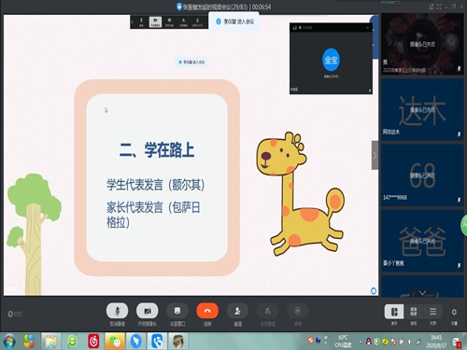Open the action center notification icon
Viewport: 467px width, 350px height.
pyautogui.click(x=457, y=342)
